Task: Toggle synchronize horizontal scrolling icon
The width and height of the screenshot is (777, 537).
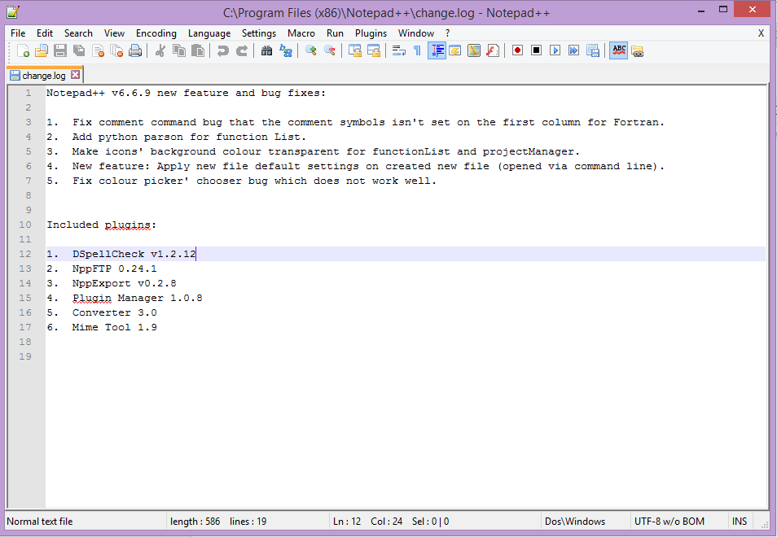Action: [374, 50]
